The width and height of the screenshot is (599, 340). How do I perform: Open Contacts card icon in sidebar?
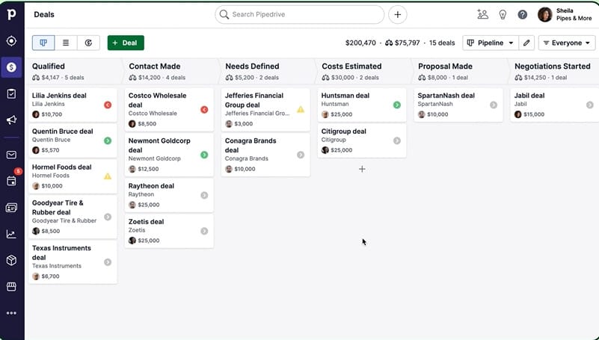[x=11, y=208]
